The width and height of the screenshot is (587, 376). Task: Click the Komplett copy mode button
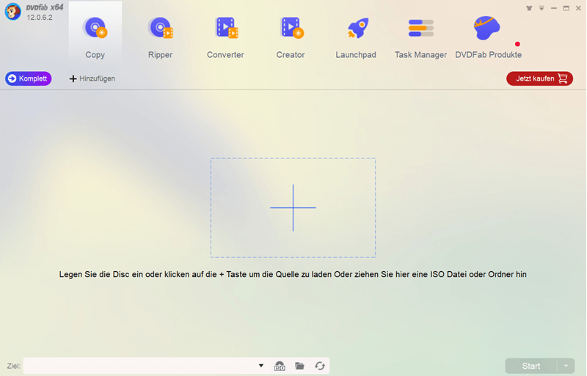pos(29,78)
